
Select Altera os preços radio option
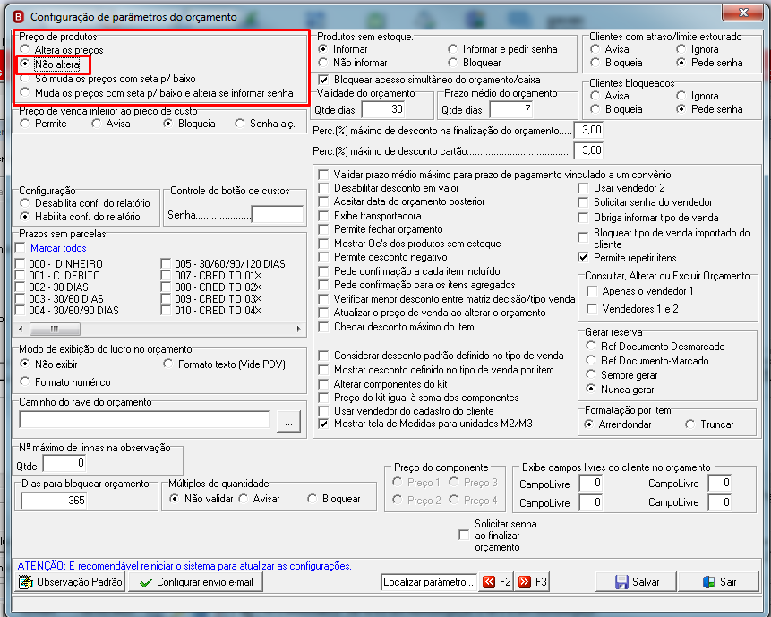tap(24, 49)
